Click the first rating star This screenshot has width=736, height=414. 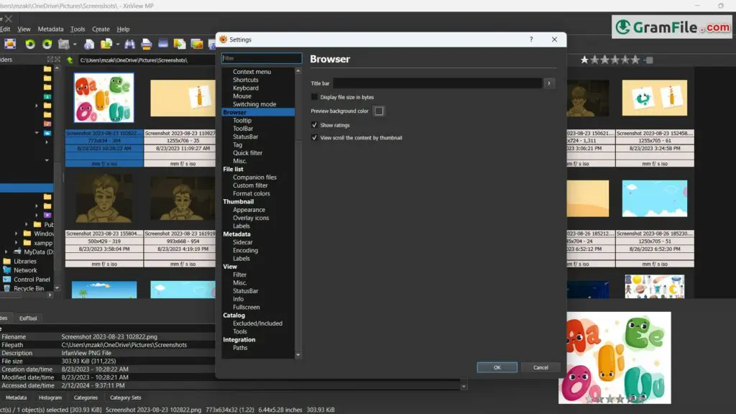[x=584, y=60]
